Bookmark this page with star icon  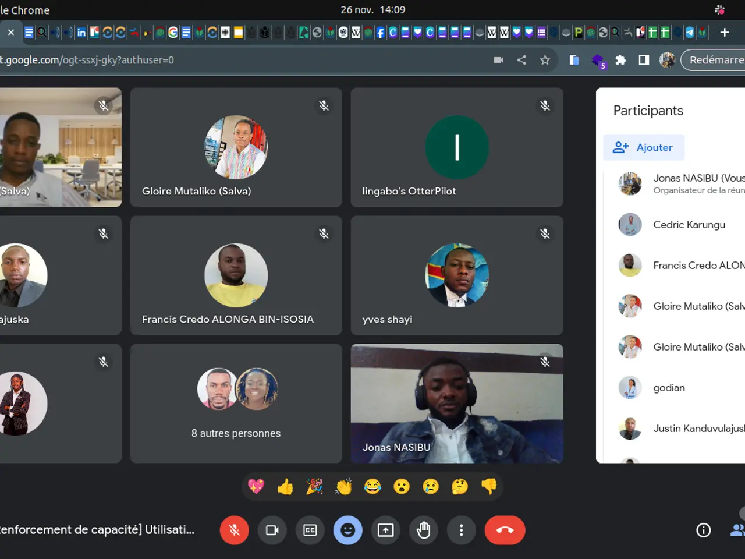pos(545,60)
